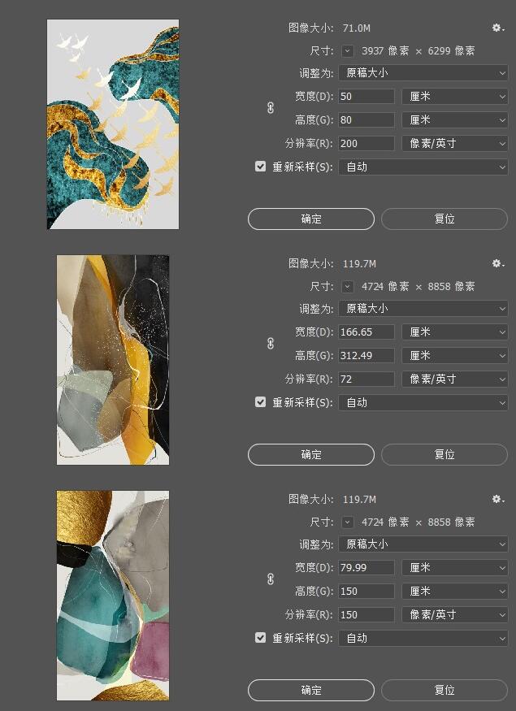Image resolution: width=516 pixels, height=711 pixels.
Task: Uncheck 重新采样 checkbox in middle dialog
Action: tap(260, 402)
